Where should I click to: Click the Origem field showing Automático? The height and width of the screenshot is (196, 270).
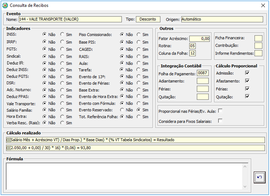pos(222,19)
